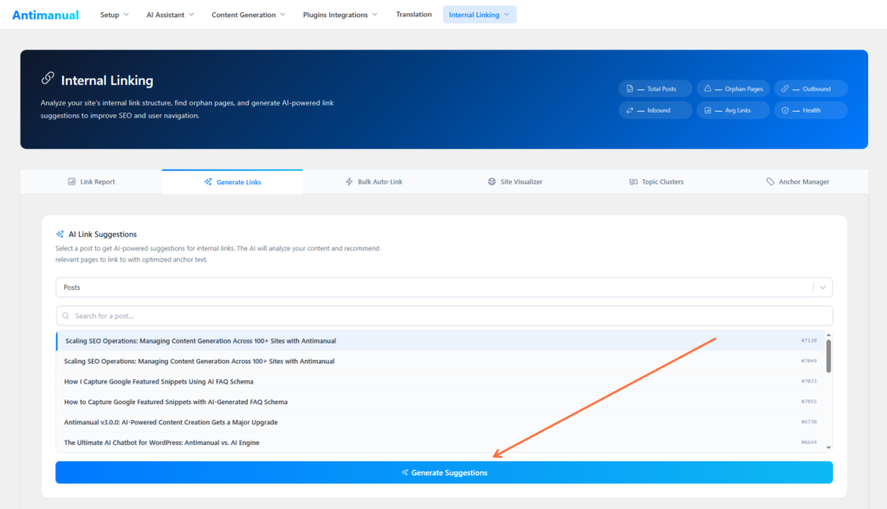Open the Posts type dropdown
Viewport: 887px width, 509px height.
pos(443,287)
